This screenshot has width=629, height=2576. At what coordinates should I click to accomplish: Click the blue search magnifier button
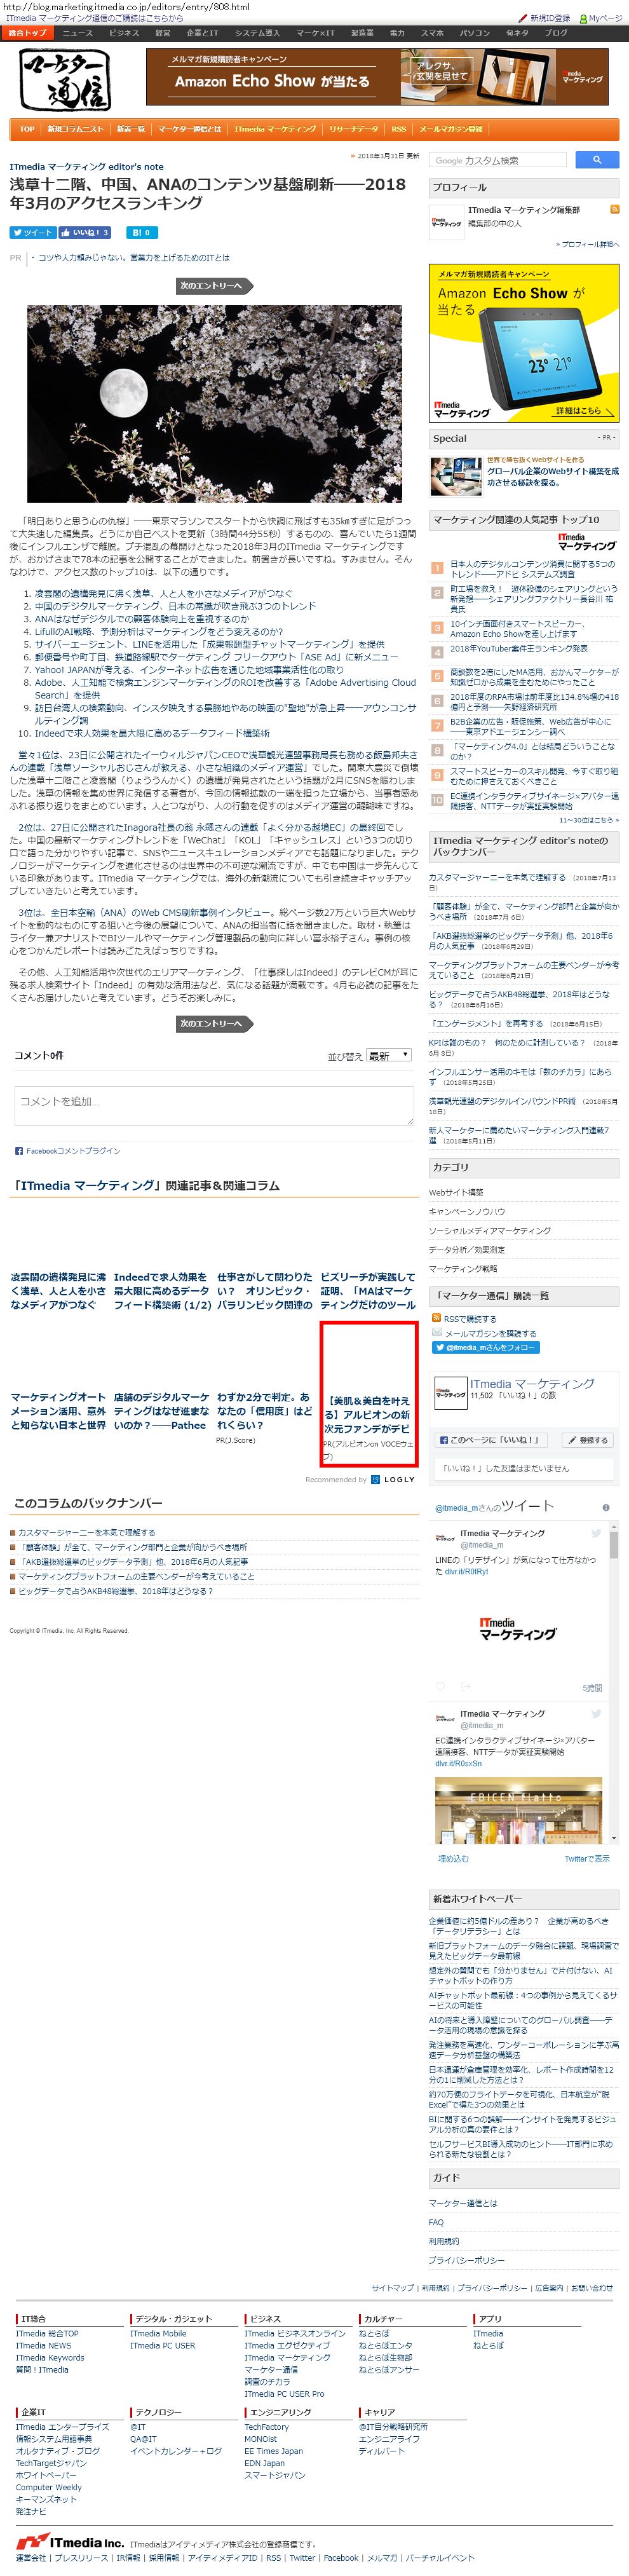597,160
